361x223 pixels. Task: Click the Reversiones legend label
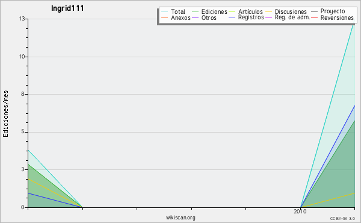click(x=337, y=17)
